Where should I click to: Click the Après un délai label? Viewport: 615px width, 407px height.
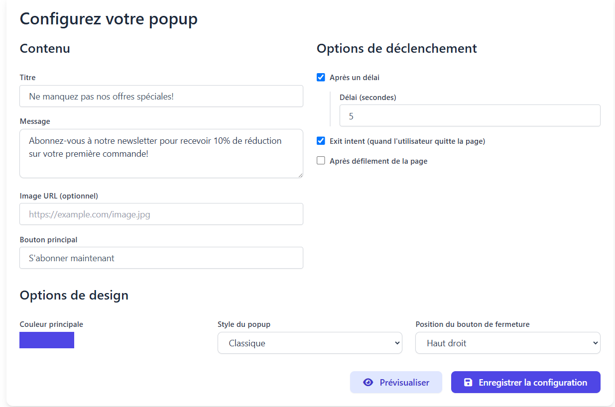tap(355, 78)
